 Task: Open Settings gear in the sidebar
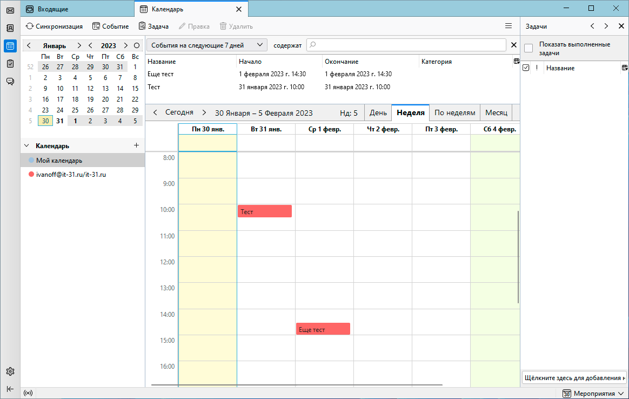click(10, 371)
